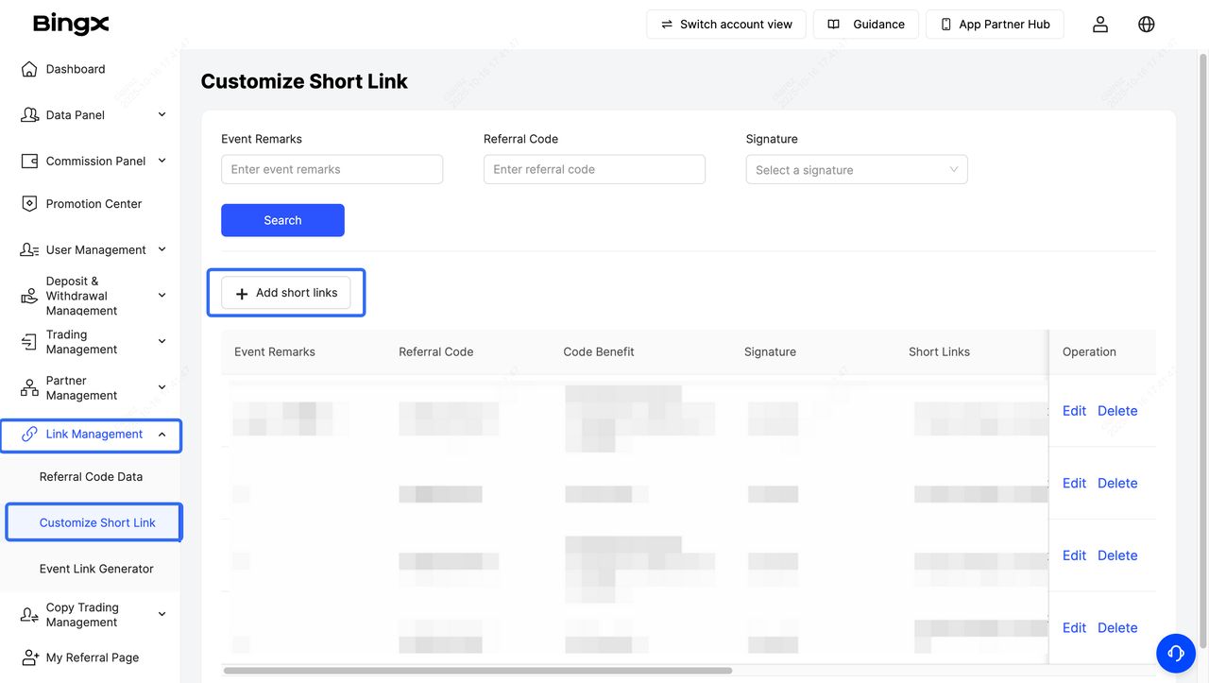Click the Dashboard home icon
This screenshot has width=1209, height=683.
(x=29, y=69)
